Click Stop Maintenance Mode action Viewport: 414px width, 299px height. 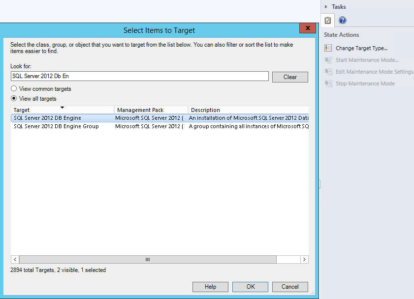365,83
